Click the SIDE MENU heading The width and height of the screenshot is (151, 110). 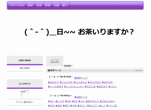coord(25,60)
